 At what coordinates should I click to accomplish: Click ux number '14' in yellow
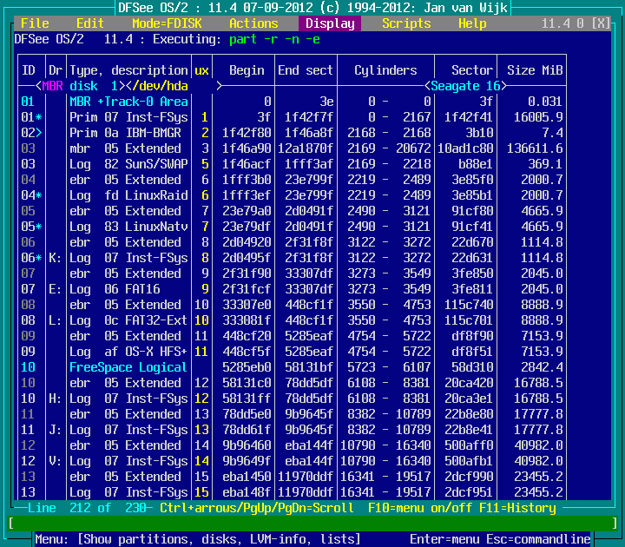(201, 461)
